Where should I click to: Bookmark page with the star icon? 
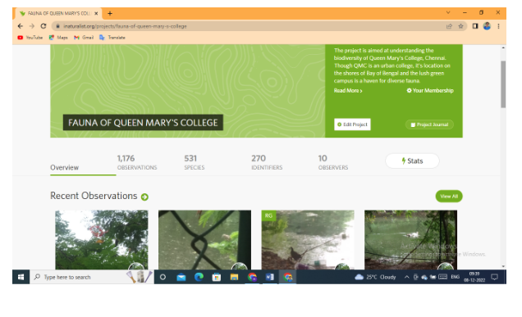(x=460, y=26)
